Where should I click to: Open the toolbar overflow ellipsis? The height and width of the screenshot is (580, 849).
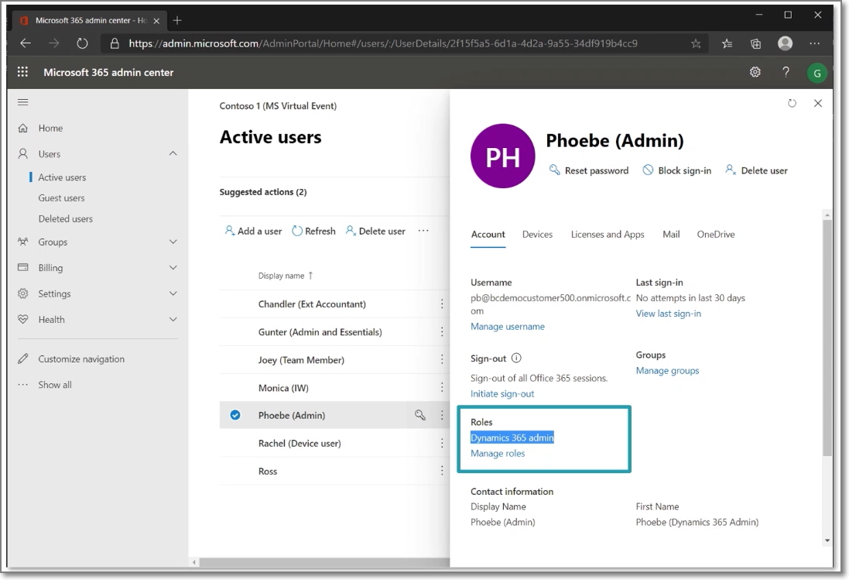click(x=423, y=231)
